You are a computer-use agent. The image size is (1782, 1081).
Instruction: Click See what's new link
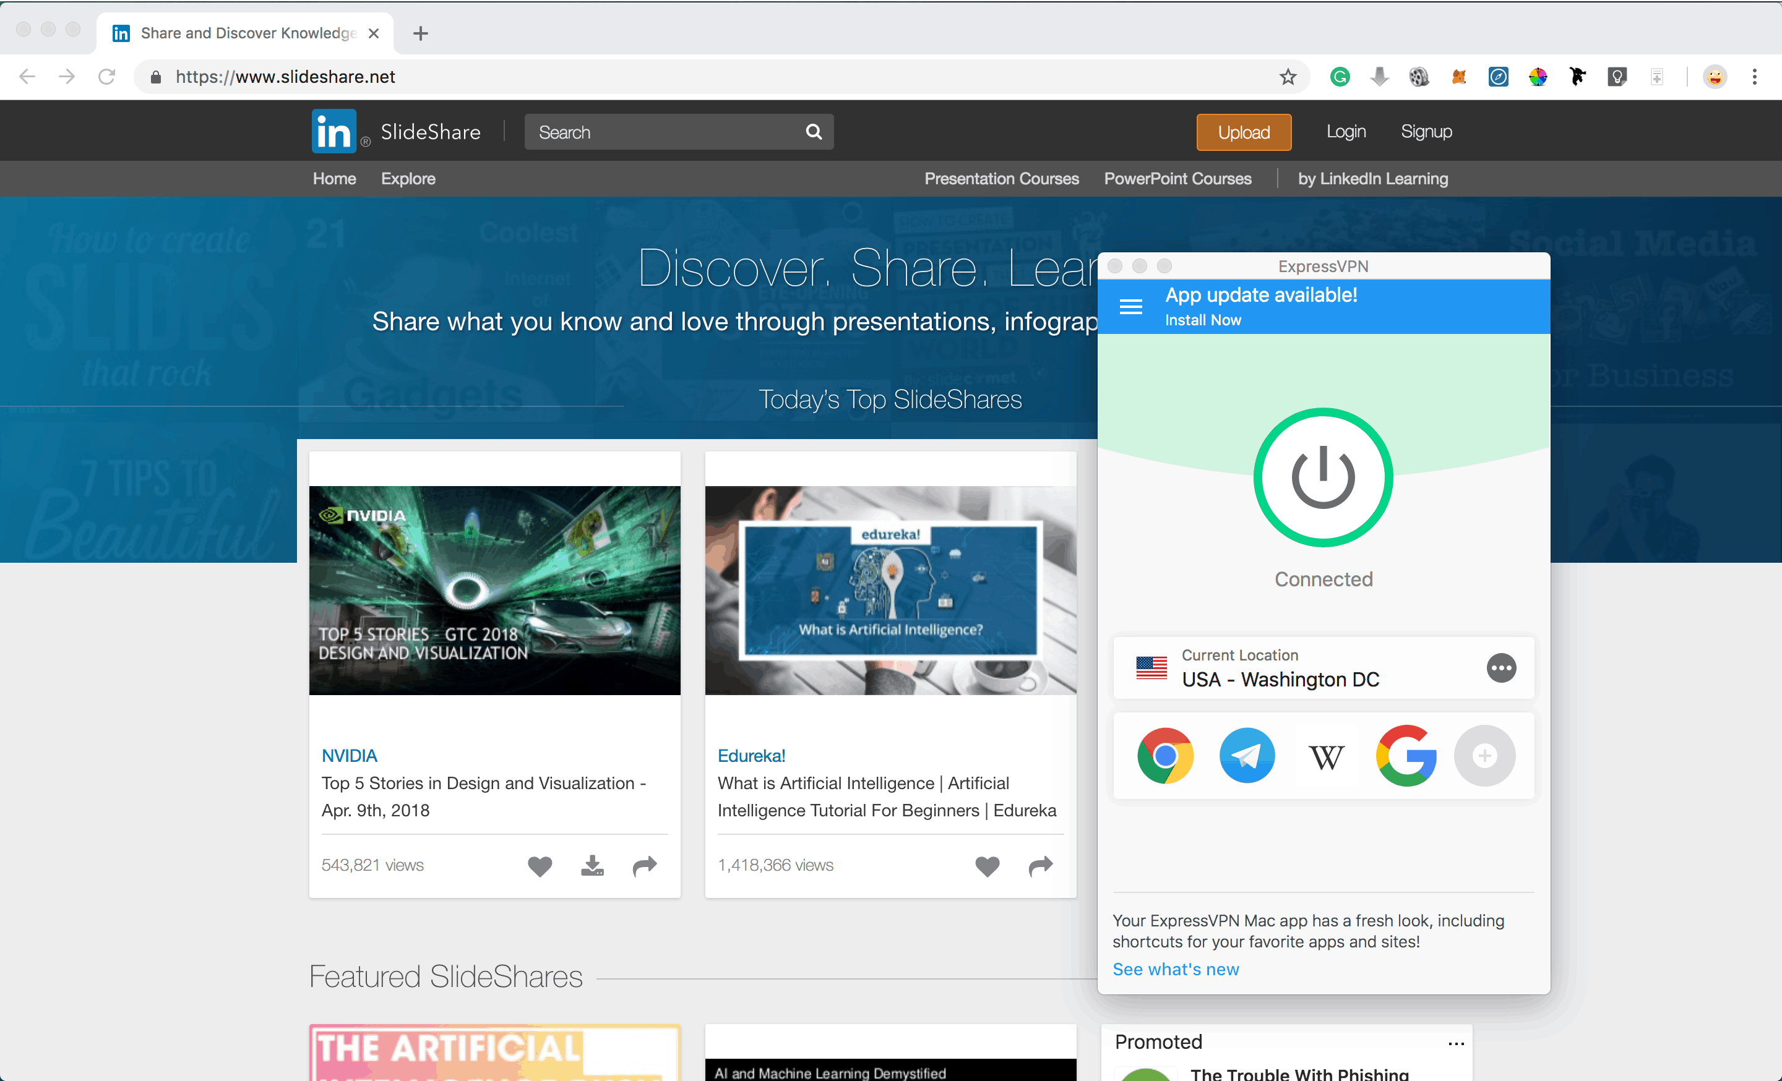1175,969
